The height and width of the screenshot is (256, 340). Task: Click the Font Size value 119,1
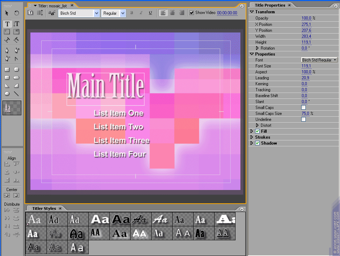306,66
